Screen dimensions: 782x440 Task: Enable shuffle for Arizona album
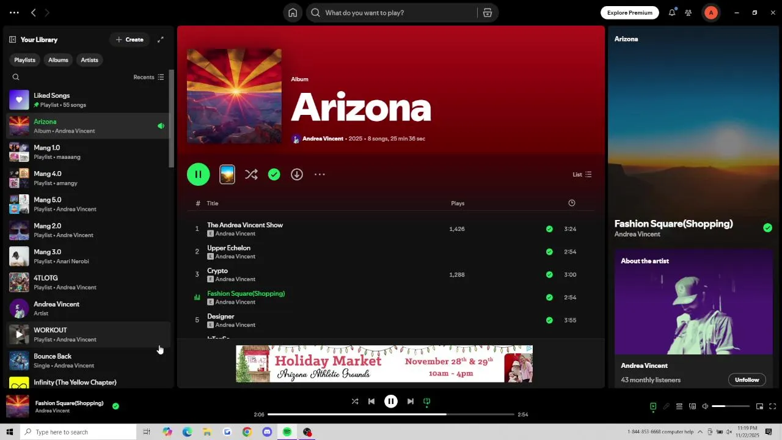point(251,175)
